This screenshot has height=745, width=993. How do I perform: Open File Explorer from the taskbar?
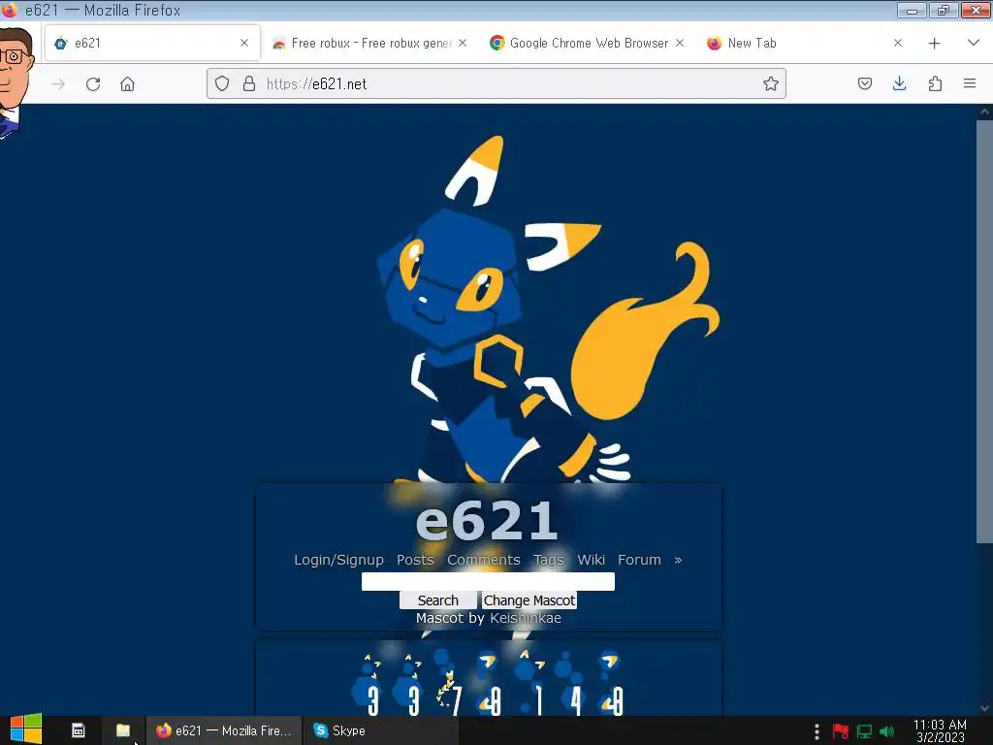click(123, 730)
